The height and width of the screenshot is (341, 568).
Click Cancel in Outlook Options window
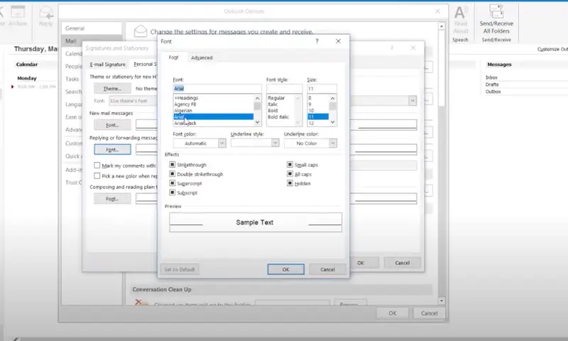click(430, 313)
